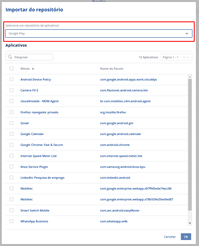
Task: Open the Google Play repository dropdown
Action: pos(99,33)
